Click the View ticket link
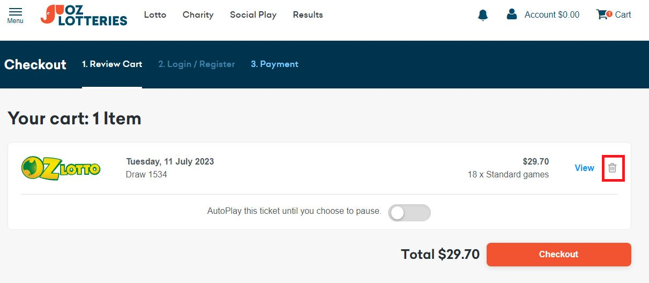The width and height of the screenshot is (649, 283). tap(584, 168)
